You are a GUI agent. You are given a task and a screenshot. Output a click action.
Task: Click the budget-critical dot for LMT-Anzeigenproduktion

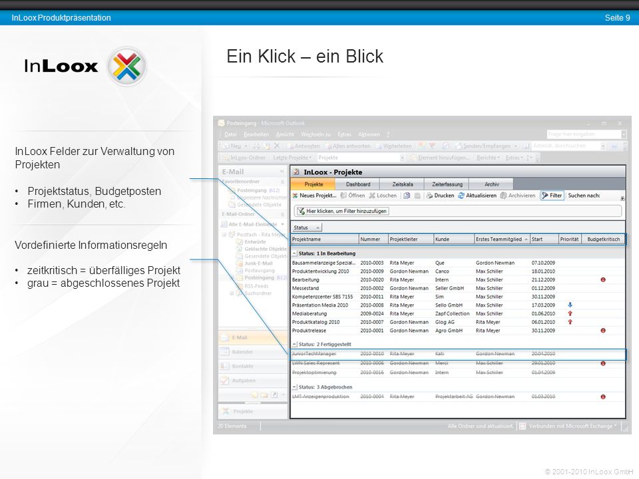tap(603, 397)
